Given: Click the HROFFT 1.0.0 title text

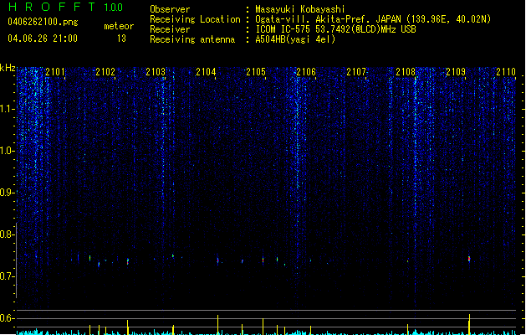Looking at the screenshot, I should [65, 7].
